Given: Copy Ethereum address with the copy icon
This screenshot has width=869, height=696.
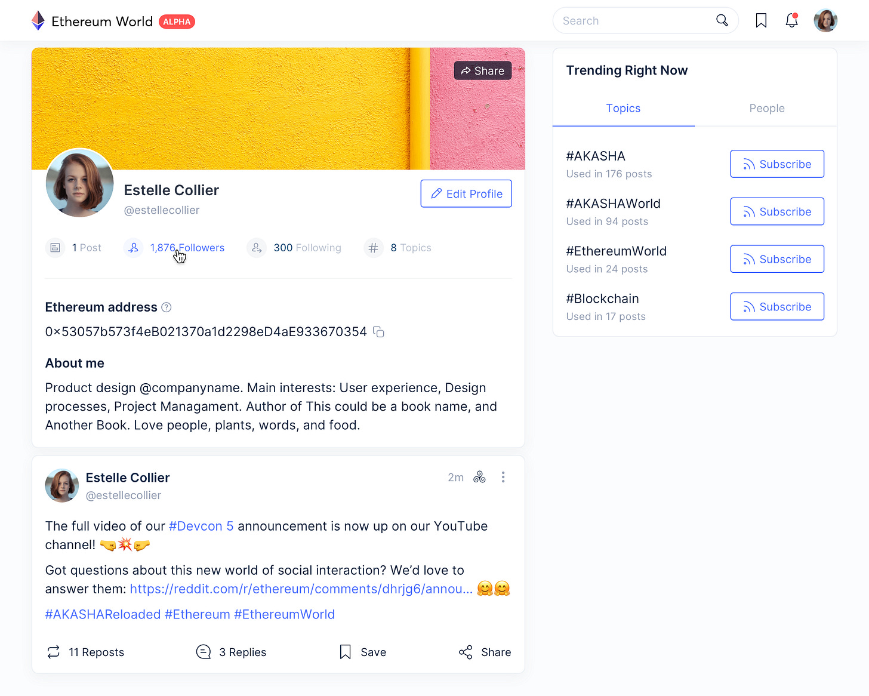Looking at the screenshot, I should coord(378,332).
